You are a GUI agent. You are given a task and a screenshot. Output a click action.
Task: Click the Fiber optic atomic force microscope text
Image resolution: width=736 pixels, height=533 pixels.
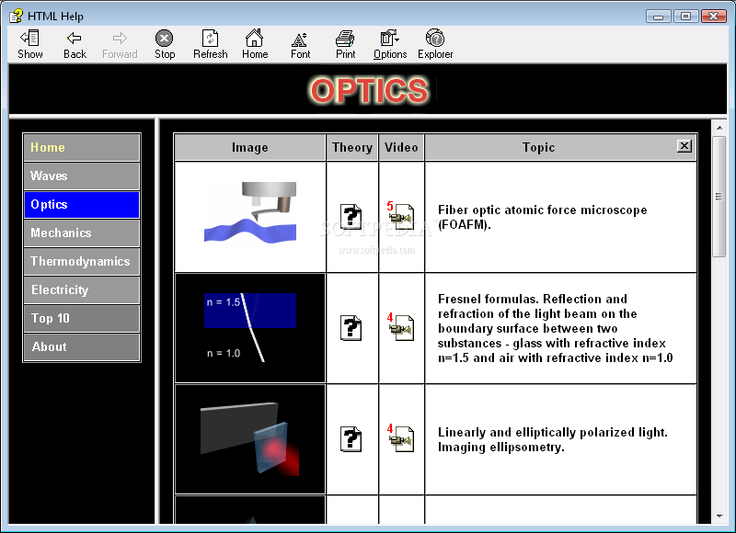pyautogui.click(x=542, y=217)
